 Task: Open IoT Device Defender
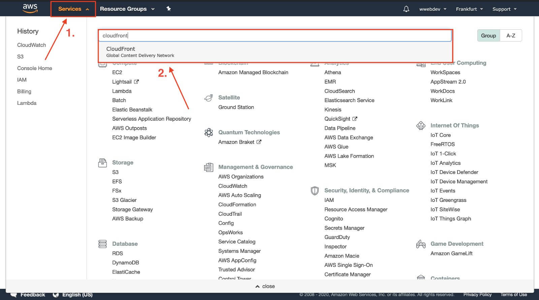454,172
